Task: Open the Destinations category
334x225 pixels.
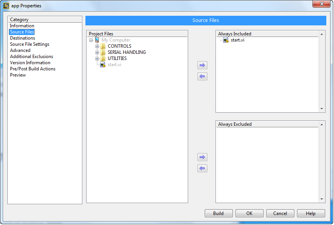Action: coord(22,38)
